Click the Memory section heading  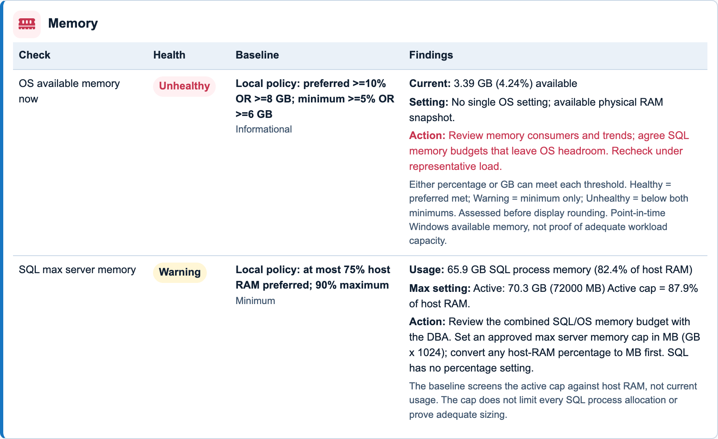pyautogui.click(x=73, y=24)
